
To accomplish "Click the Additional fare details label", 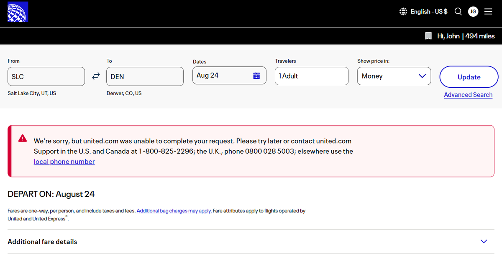I will 42,242.
